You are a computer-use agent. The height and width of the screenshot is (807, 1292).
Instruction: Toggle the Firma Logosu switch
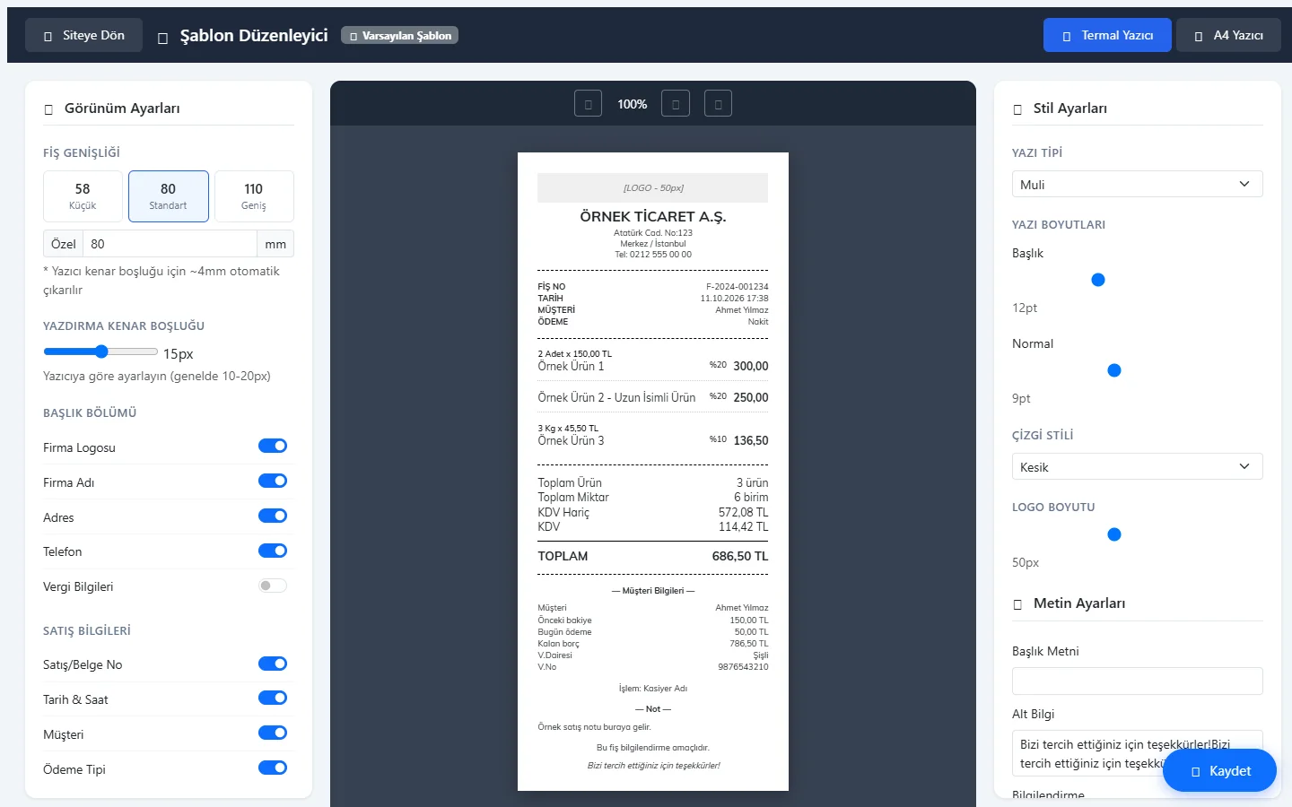pos(273,447)
